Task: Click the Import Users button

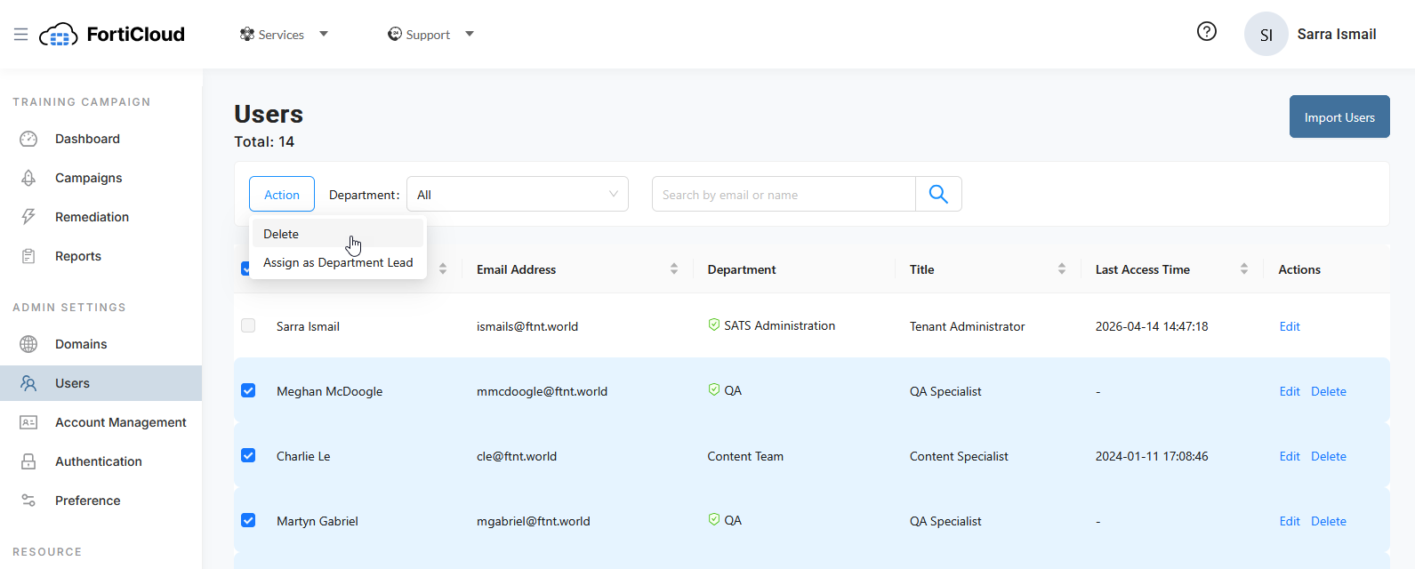Action: click(1339, 116)
